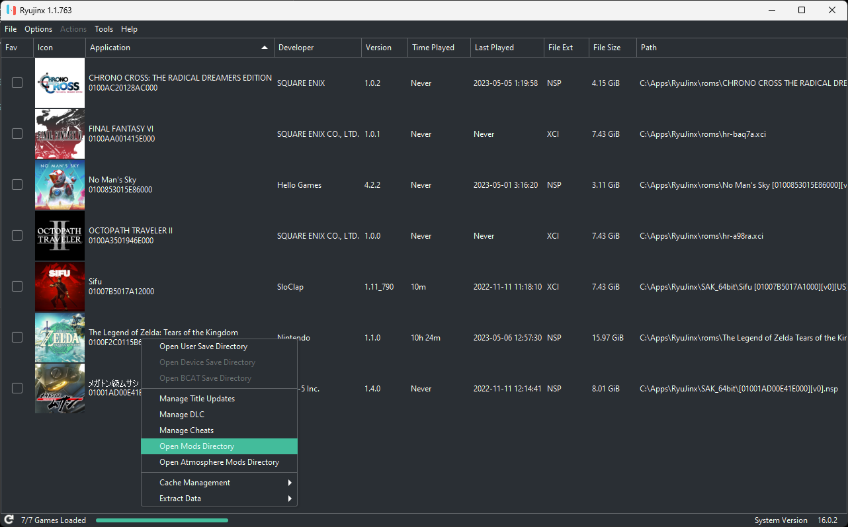The image size is (848, 527).
Task: Click the 'OCTOPATH TRAVELER II' application title
Action: tap(130, 230)
